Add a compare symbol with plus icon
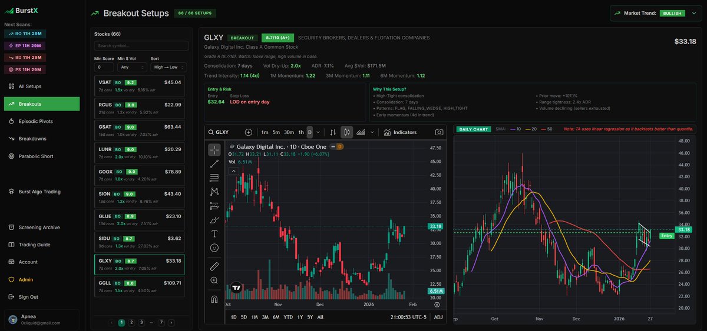 [x=249, y=132]
